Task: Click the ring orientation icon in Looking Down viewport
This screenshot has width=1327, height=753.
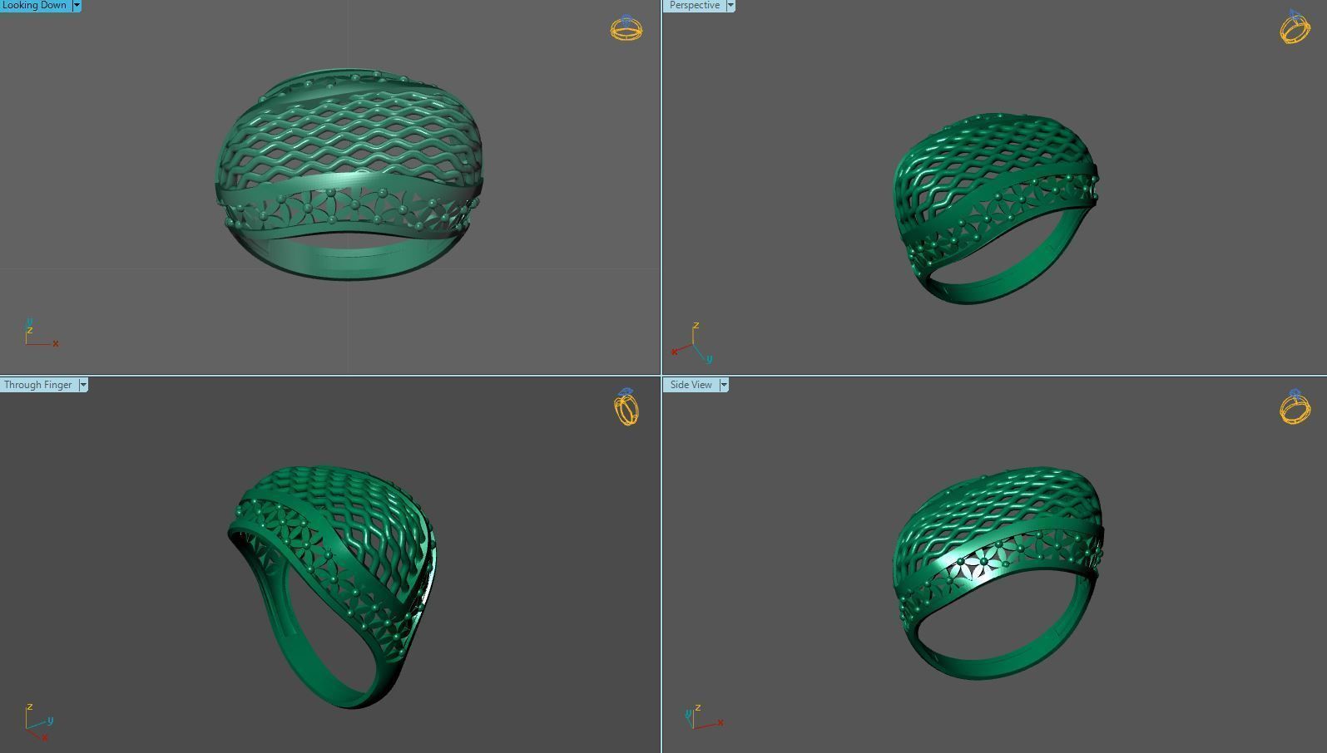Action: (x=626, y=28)
